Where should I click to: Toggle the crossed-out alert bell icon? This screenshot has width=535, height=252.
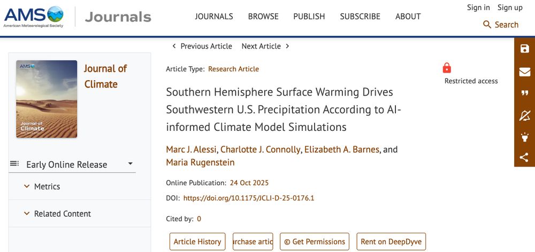(524, 115)
